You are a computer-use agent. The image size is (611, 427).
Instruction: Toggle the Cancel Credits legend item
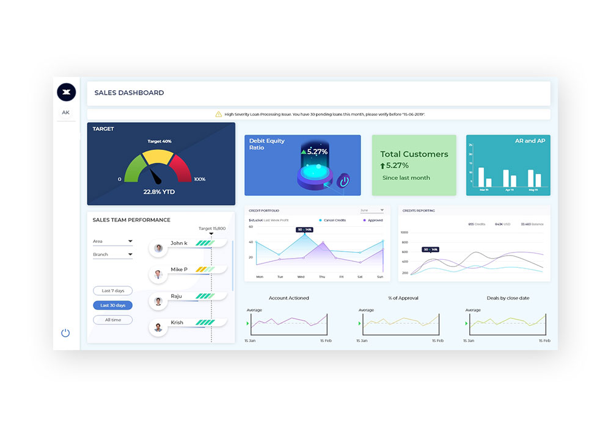tap(332, 220)
